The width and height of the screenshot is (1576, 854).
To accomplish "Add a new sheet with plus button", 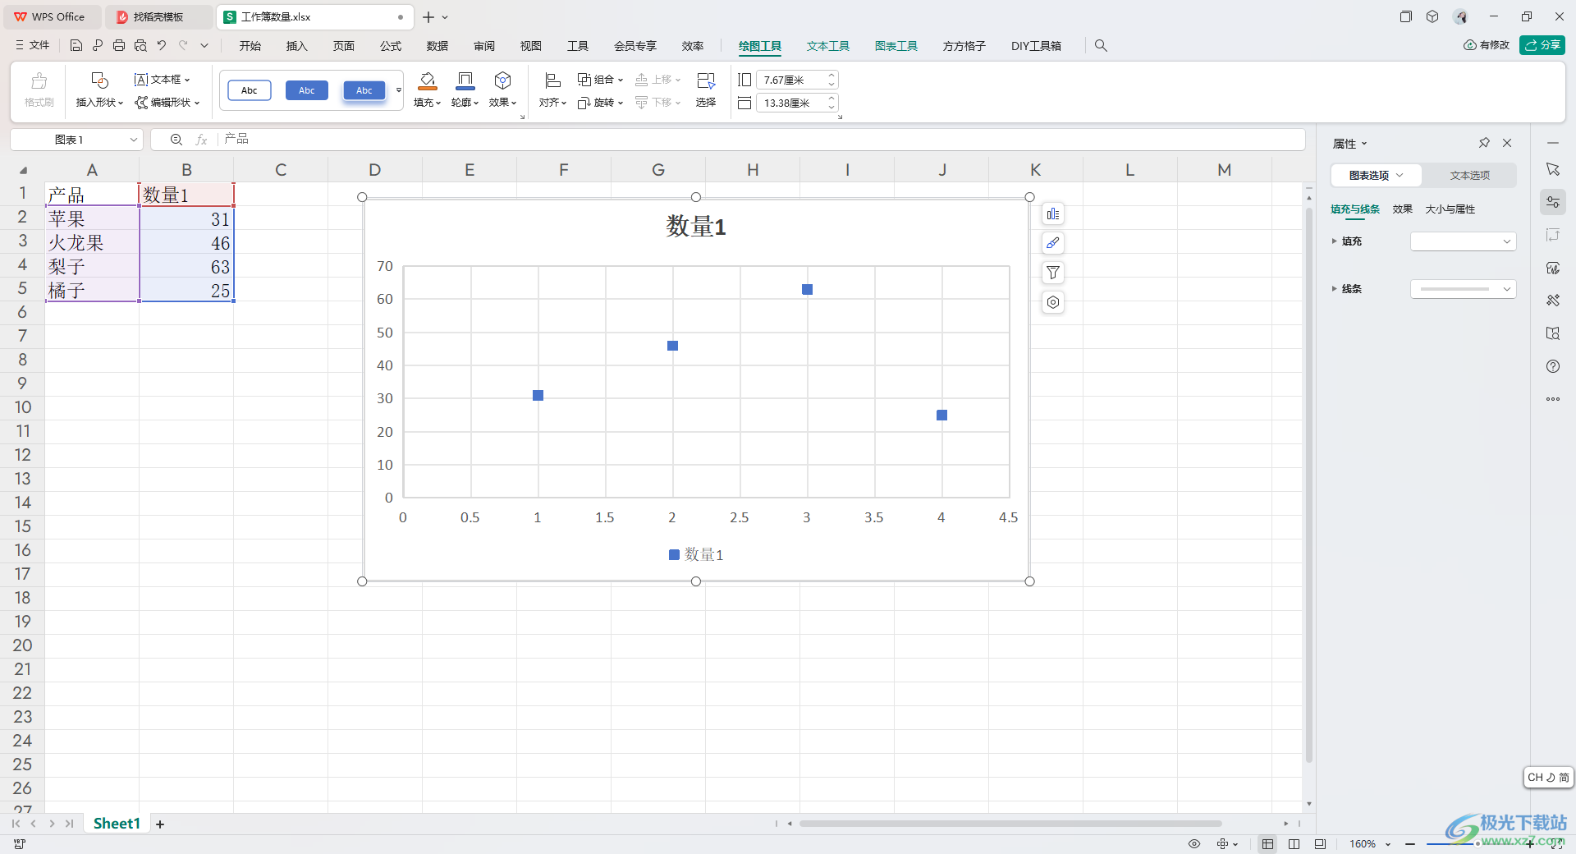I will 160,824.
